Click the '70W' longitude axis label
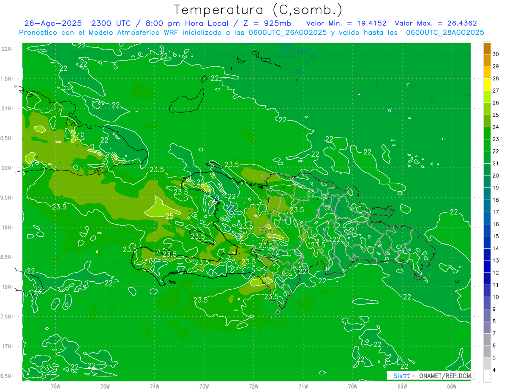The image size is (507, 392). pos(353,386)
